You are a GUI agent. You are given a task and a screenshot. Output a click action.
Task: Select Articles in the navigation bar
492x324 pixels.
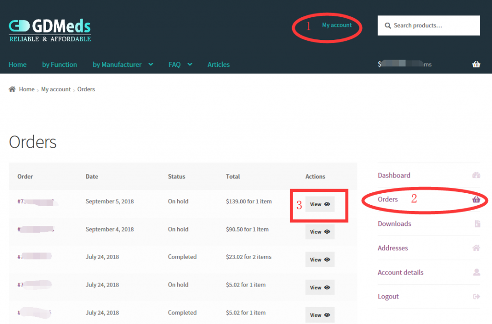(x=219, y=64)
